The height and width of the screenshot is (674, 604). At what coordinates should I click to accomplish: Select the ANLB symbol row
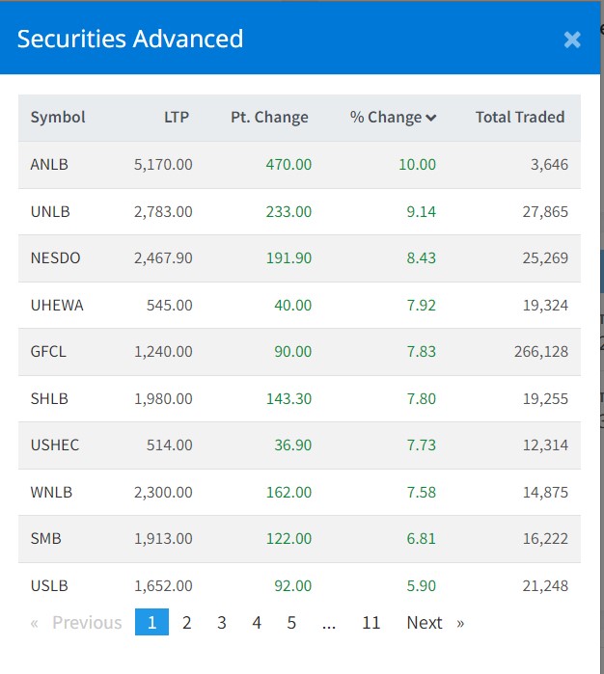tap(49, 165)
